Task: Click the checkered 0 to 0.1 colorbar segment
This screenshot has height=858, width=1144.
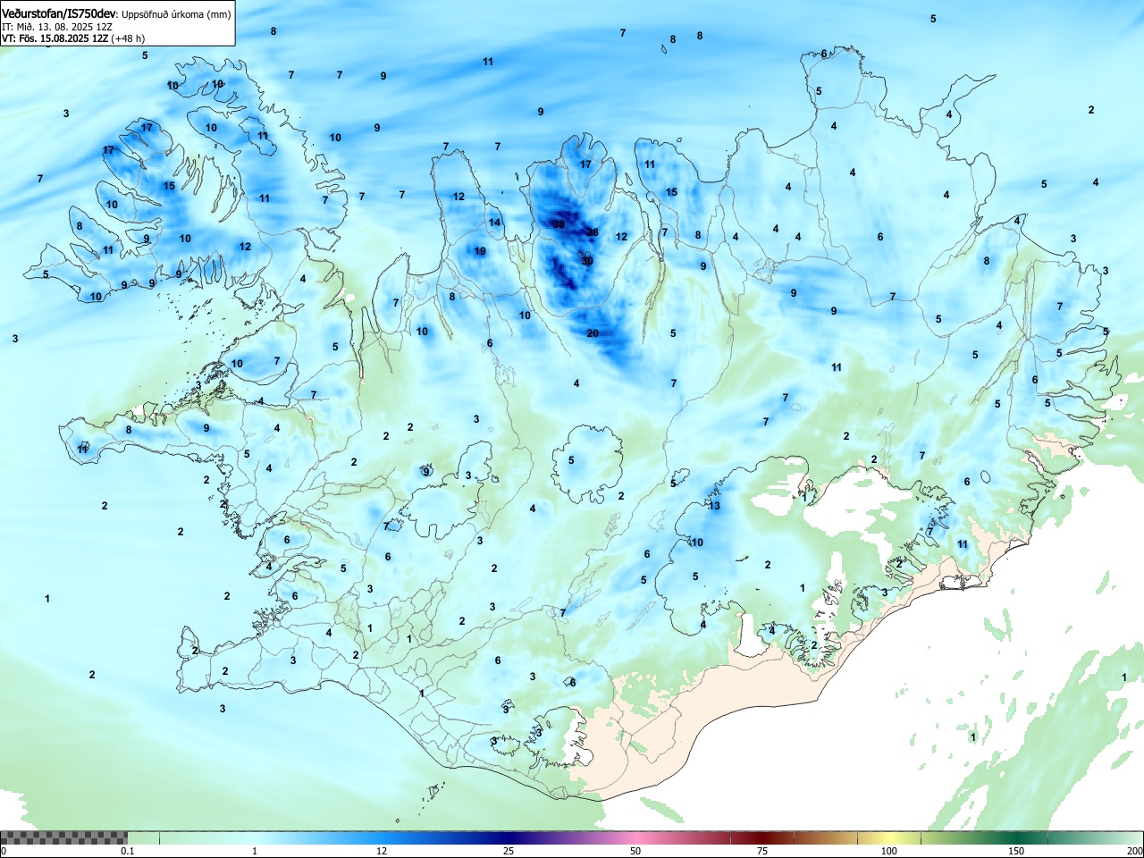Action: click(63, 837)
